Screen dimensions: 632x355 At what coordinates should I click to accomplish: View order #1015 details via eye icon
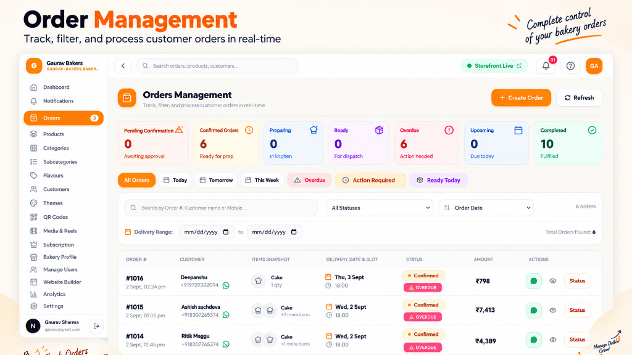pyautogui.click(x=553, y=311)
